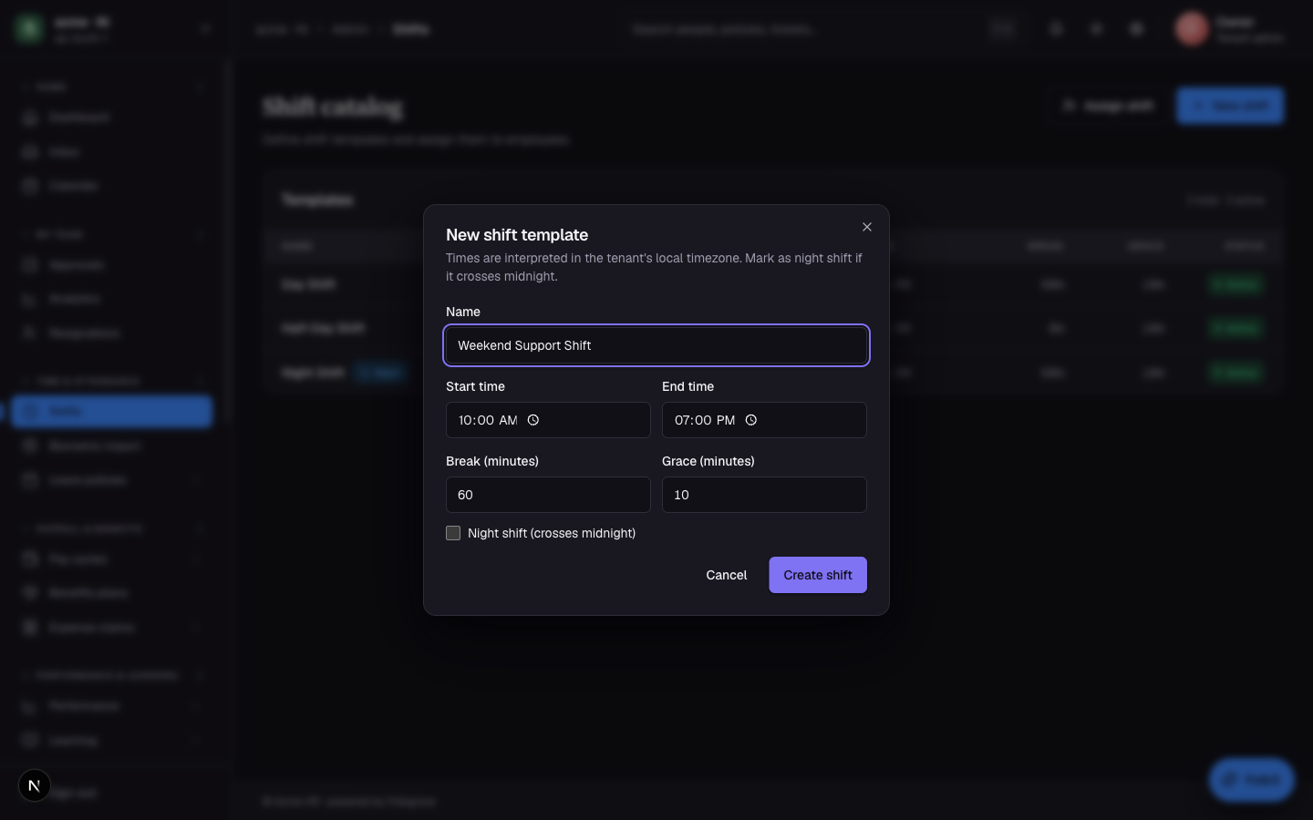
Task: Click the Create shift button
Action: (818, 575)
